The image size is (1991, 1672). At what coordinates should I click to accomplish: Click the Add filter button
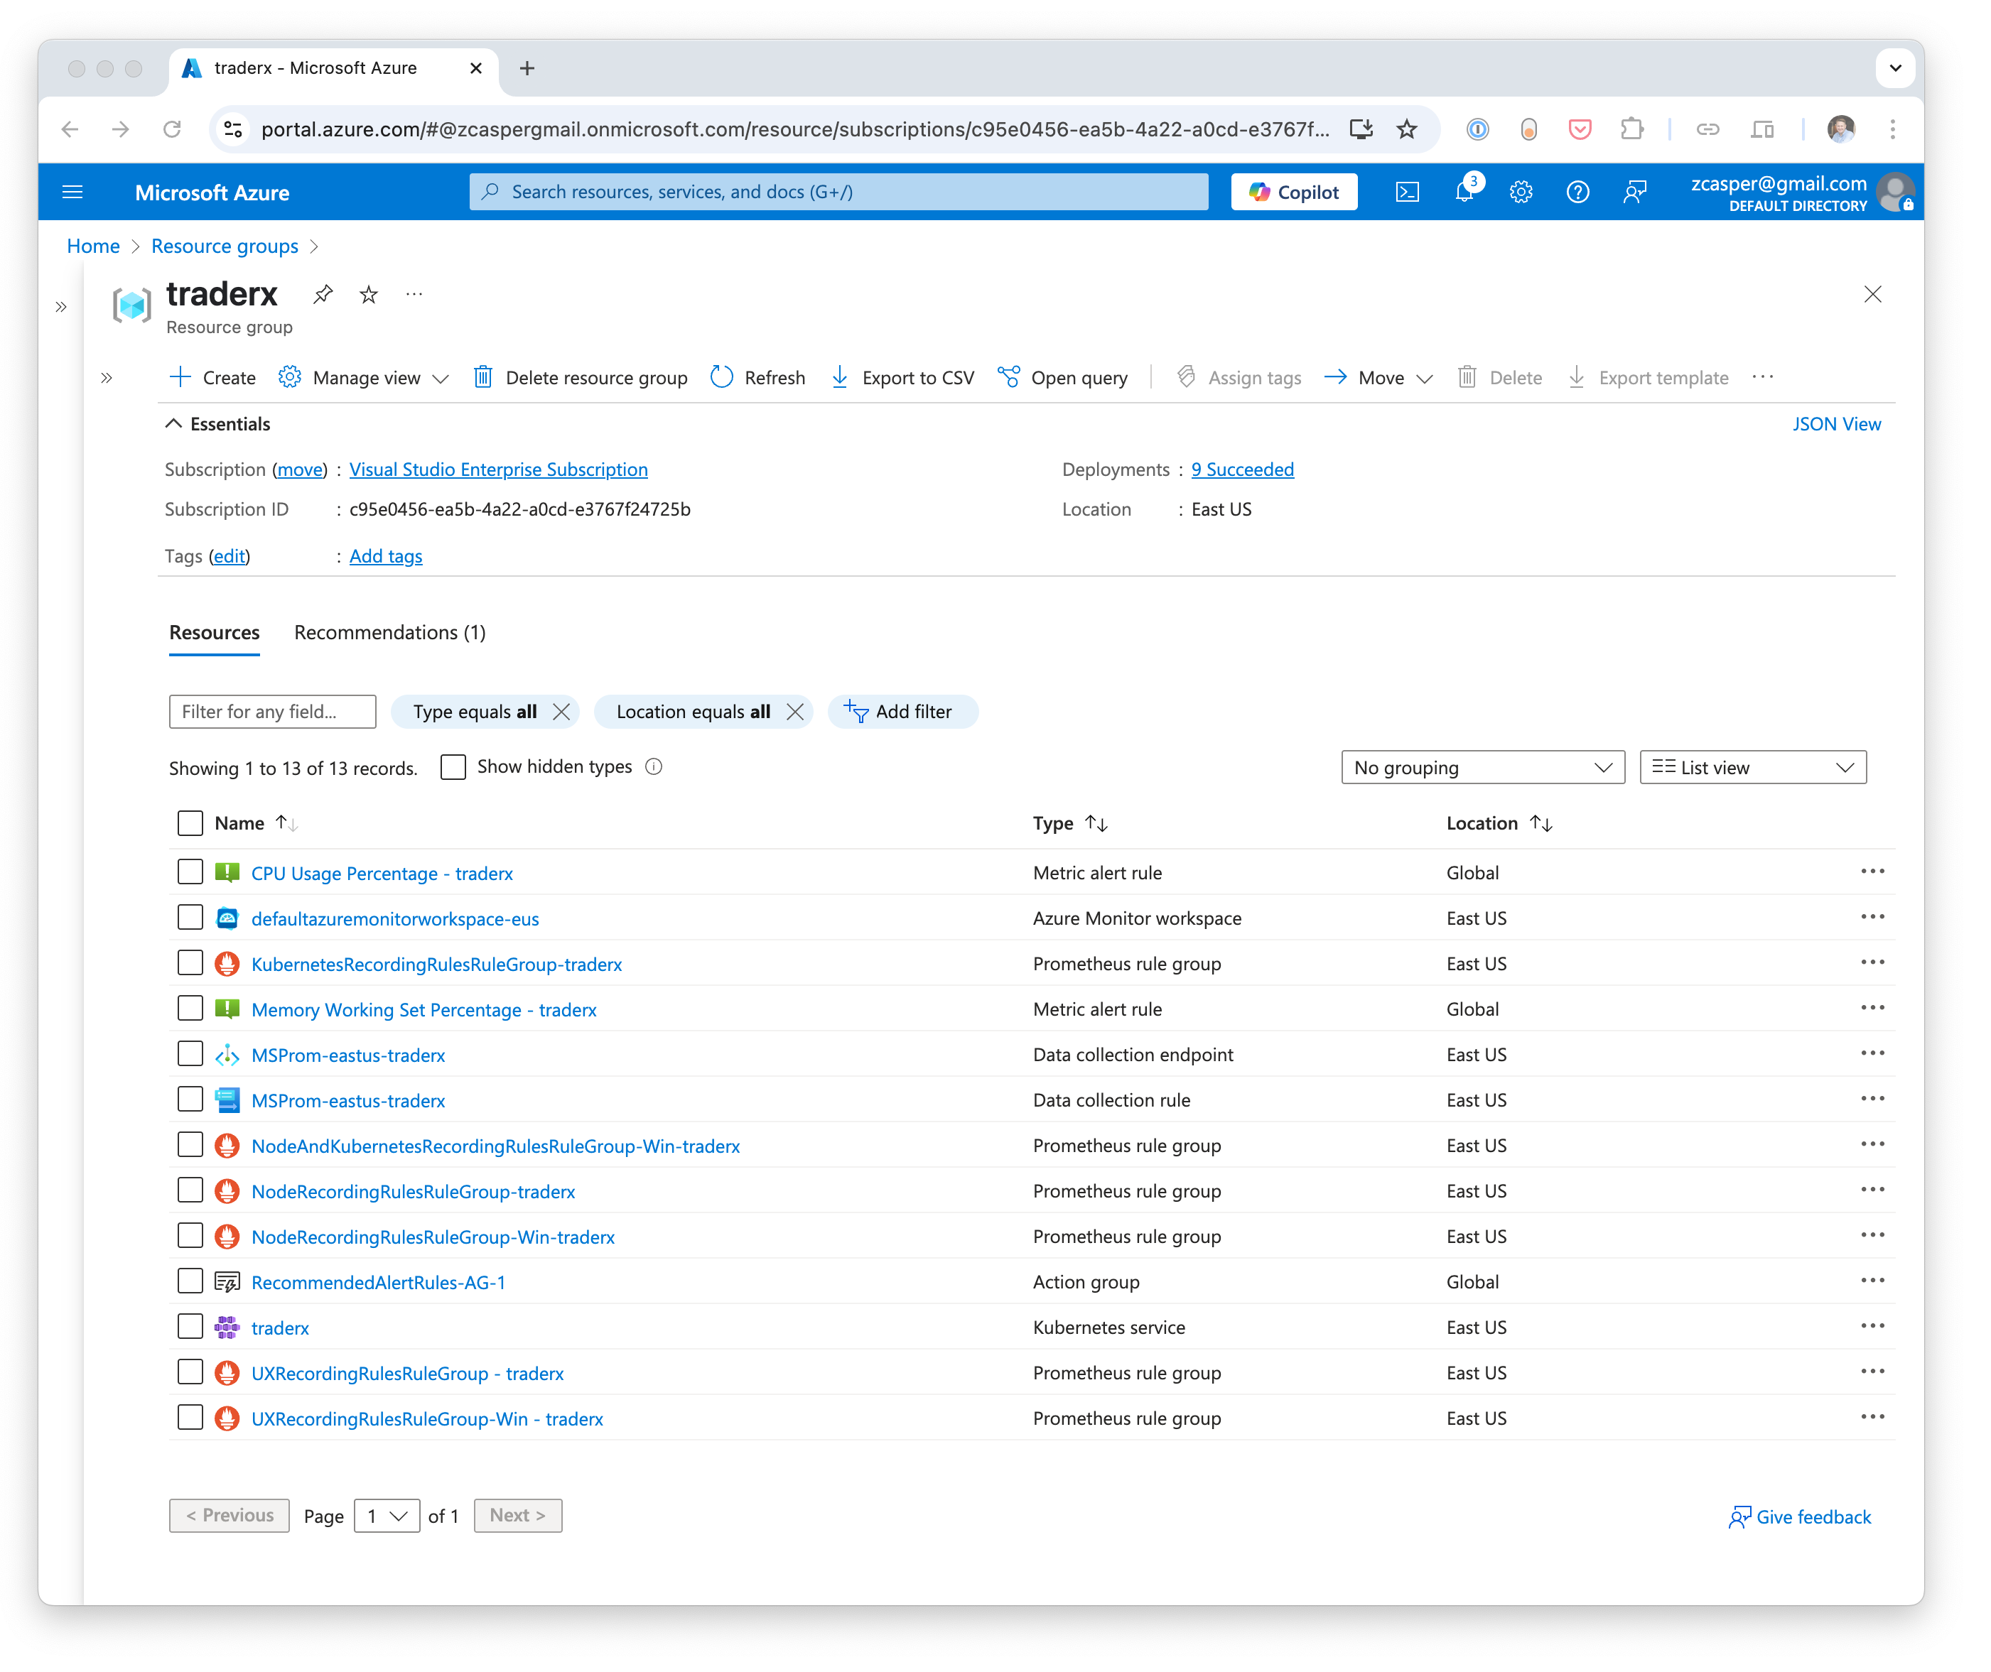(902, 712)
